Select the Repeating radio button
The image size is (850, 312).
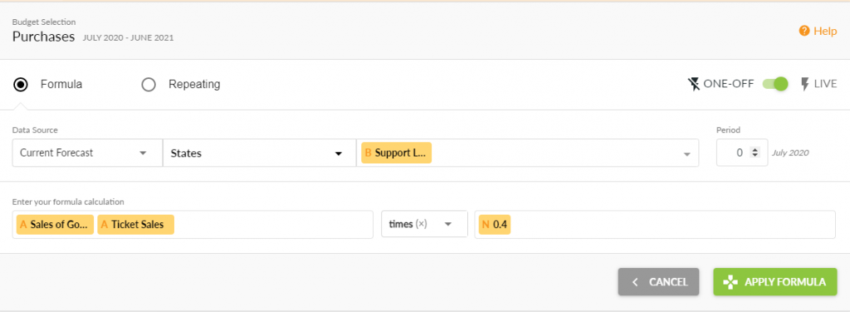pyautogui.click(x=148, y=85)
